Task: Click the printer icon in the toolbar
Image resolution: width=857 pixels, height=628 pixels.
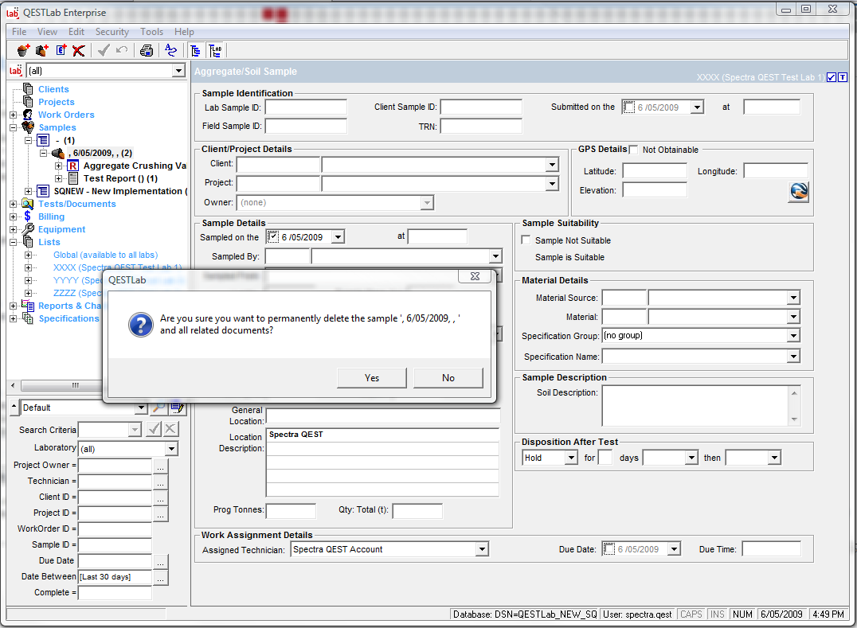Action: pos(147,51)
